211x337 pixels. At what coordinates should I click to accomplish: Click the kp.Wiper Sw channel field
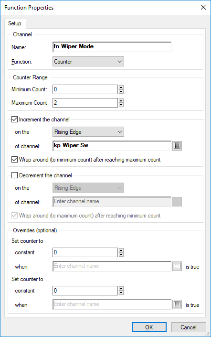tap(112, 146)
